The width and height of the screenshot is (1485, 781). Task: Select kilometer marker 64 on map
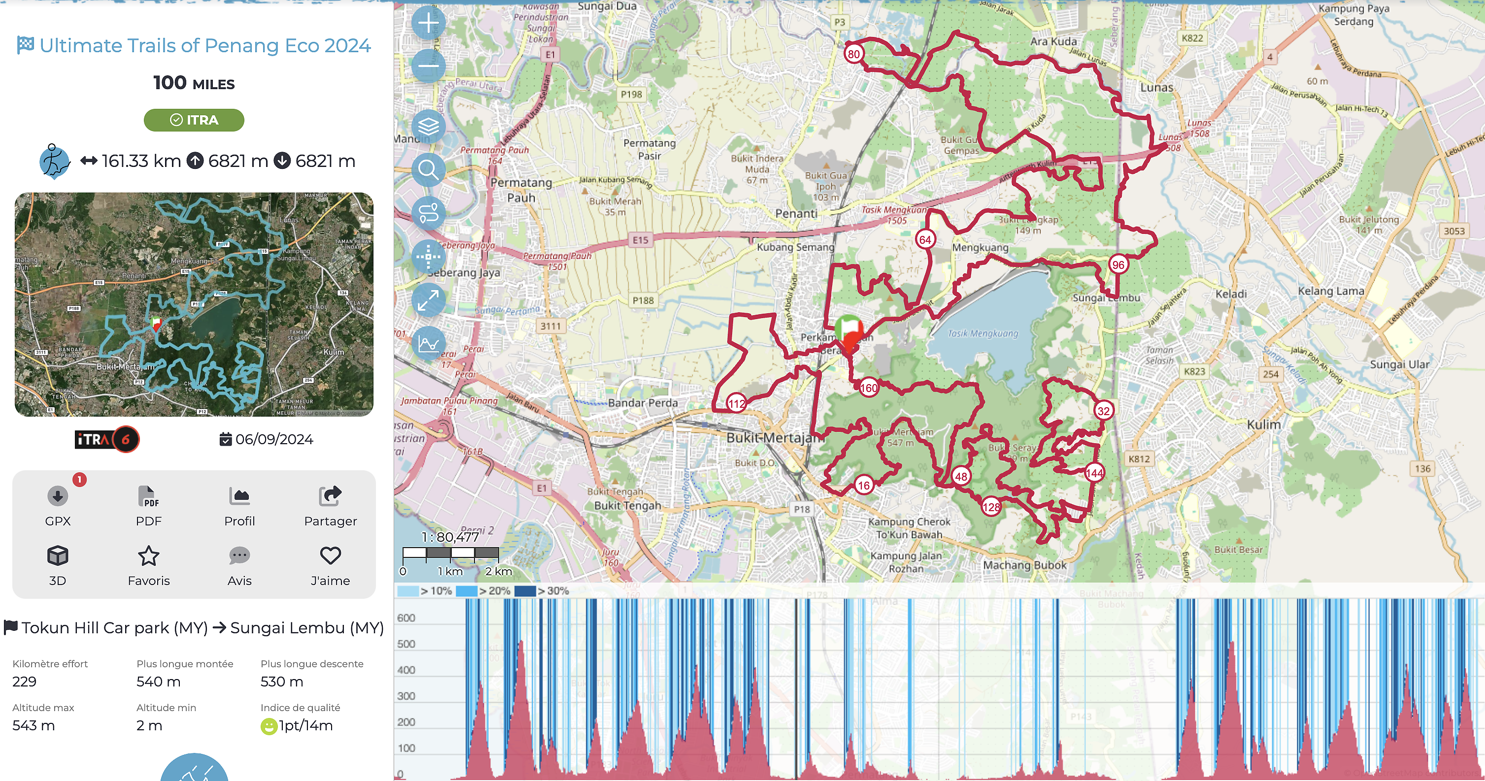[925, 240]
